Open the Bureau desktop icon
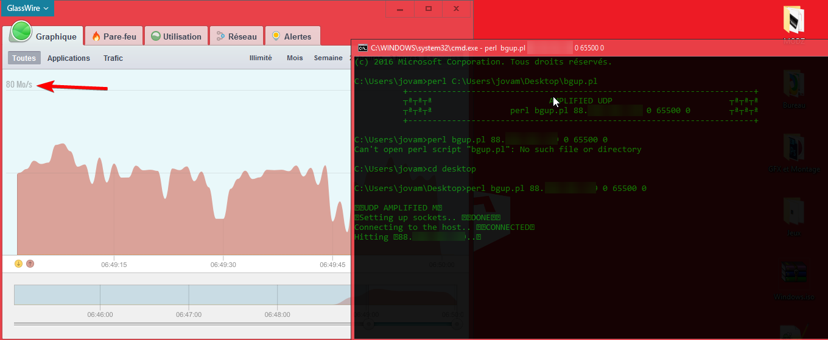828x340 pixels. (x=794, y=90)
